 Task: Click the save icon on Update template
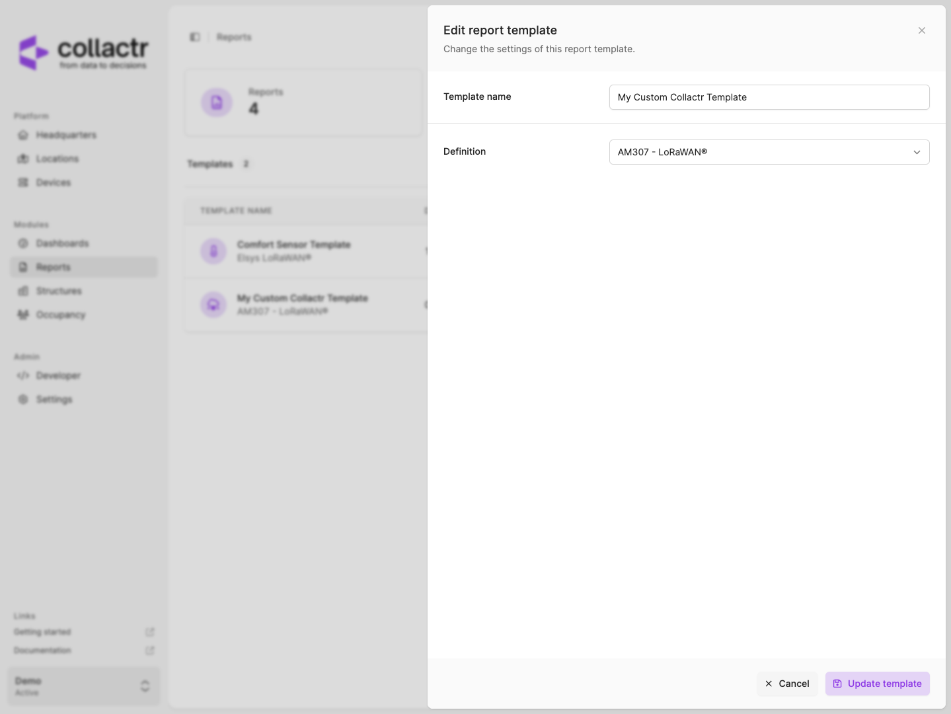tap(837, 684)
